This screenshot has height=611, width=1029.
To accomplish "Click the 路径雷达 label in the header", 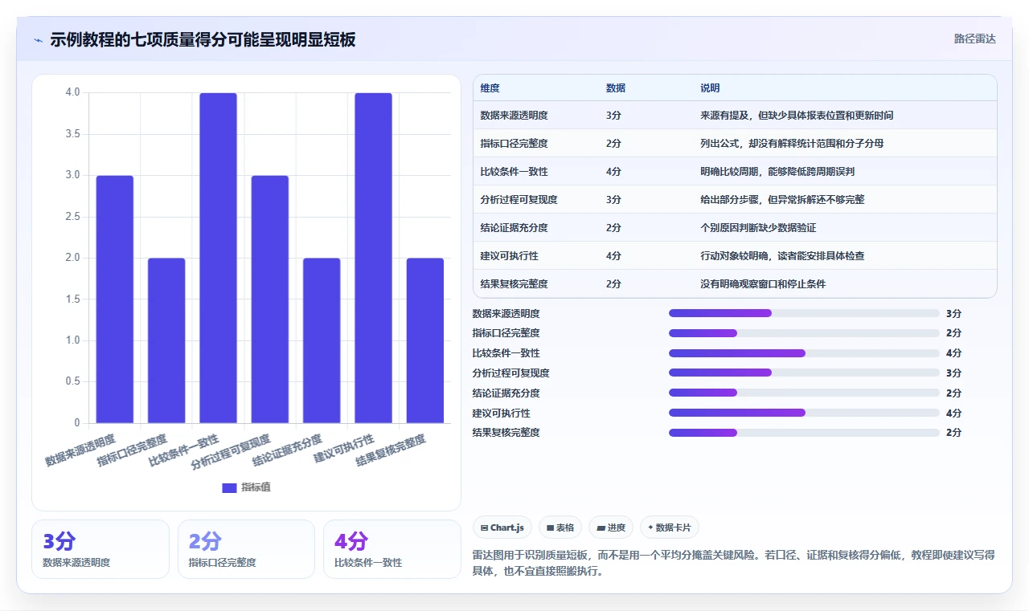I will click(974, 39).
